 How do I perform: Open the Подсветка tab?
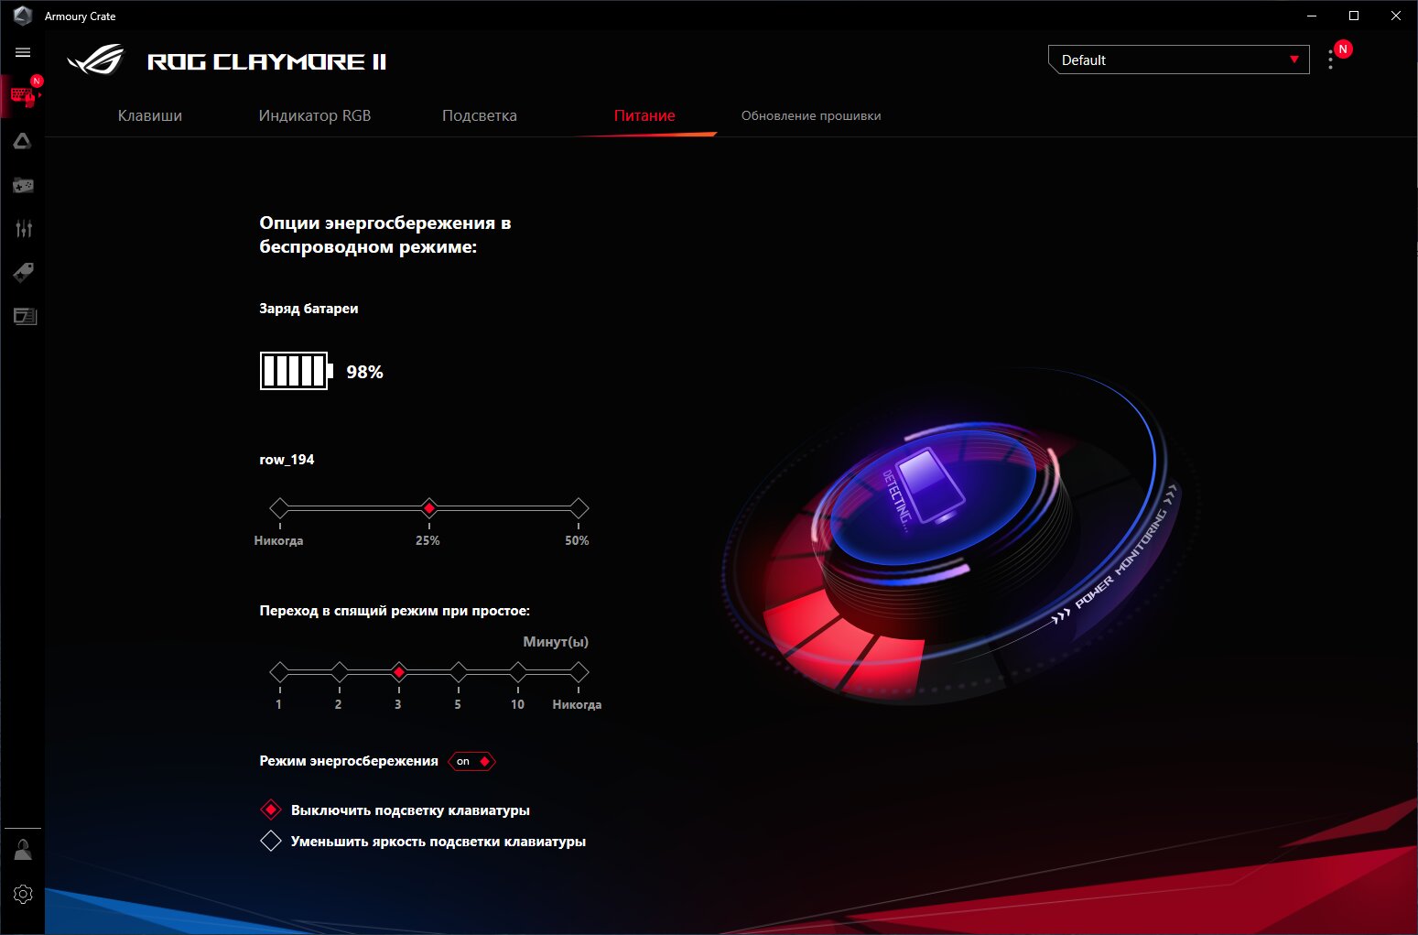[x=480, y=115]
